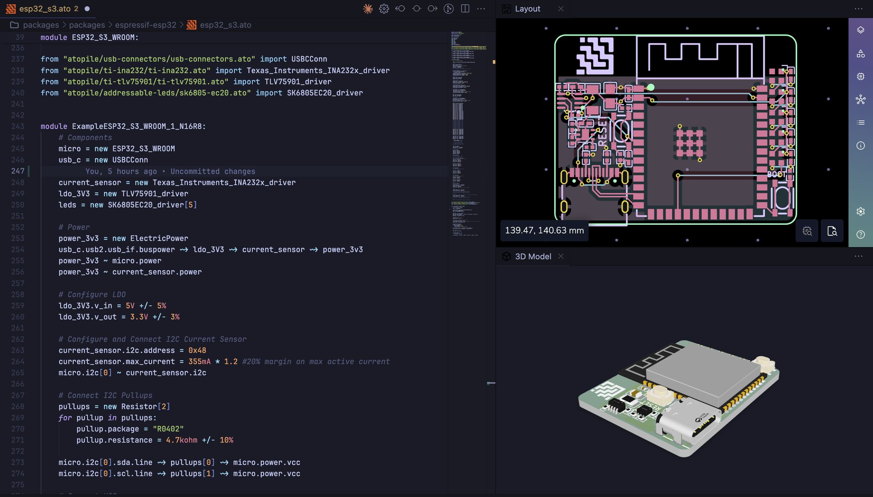Open the layout viewer help icon
This screenshot has height=497, width=873.
click(x=861, y=234)
